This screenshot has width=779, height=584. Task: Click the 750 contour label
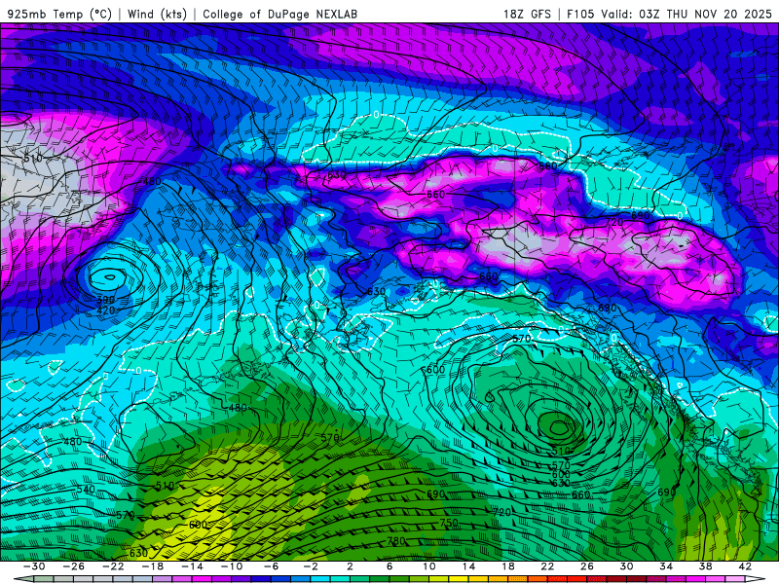[x=449, y=523]
